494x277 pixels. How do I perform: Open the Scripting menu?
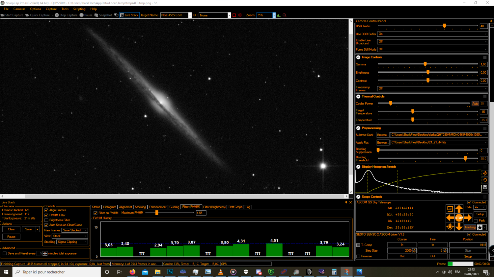(79, 9)
